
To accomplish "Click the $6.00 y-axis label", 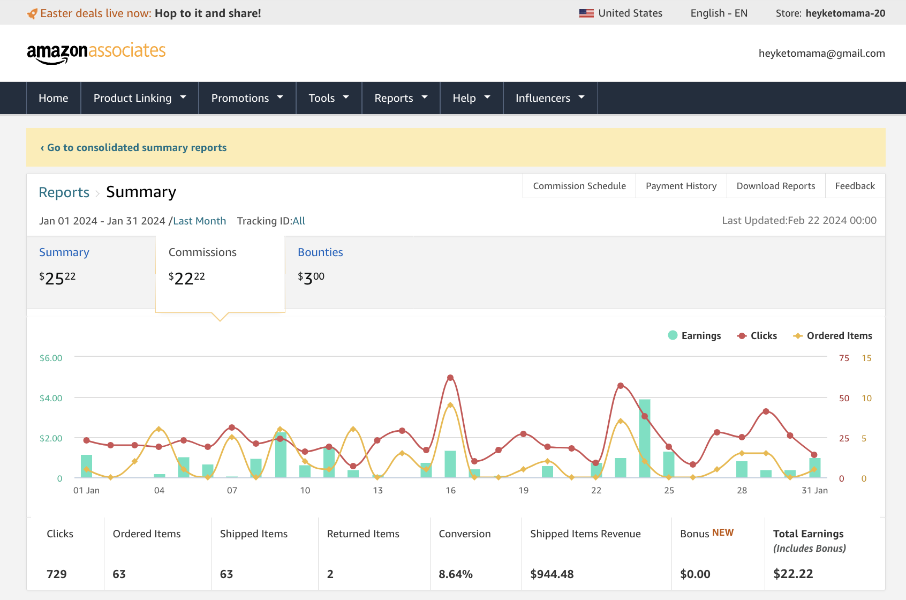I will coord(51,358).
